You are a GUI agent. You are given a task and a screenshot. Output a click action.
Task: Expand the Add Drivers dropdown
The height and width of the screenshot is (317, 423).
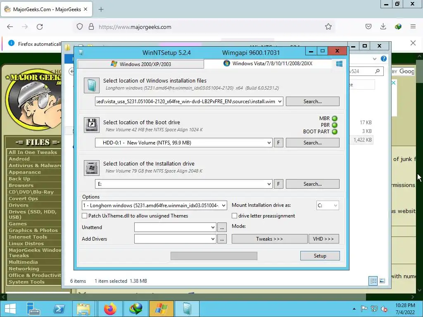tap(213, 239)
